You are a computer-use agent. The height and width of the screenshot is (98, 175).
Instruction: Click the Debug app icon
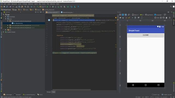(53, 7)
